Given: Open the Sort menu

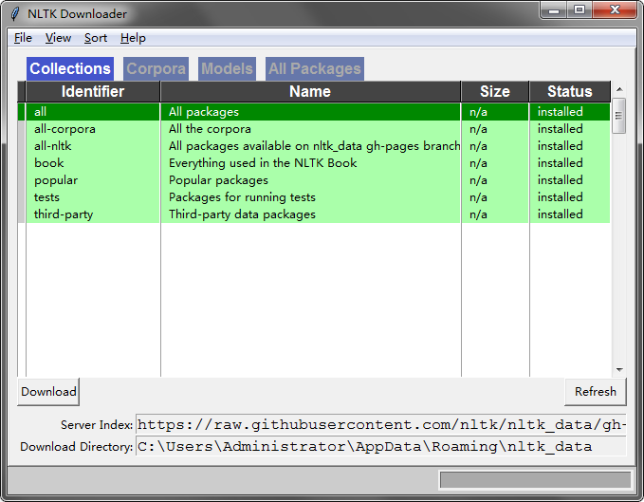Looking at the screenshot, I should [96, 38].
